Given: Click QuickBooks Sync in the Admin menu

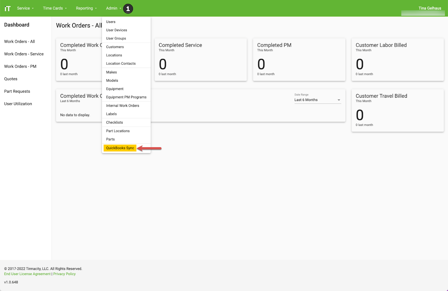Looking at the screenshot, I should pos(120,148).
